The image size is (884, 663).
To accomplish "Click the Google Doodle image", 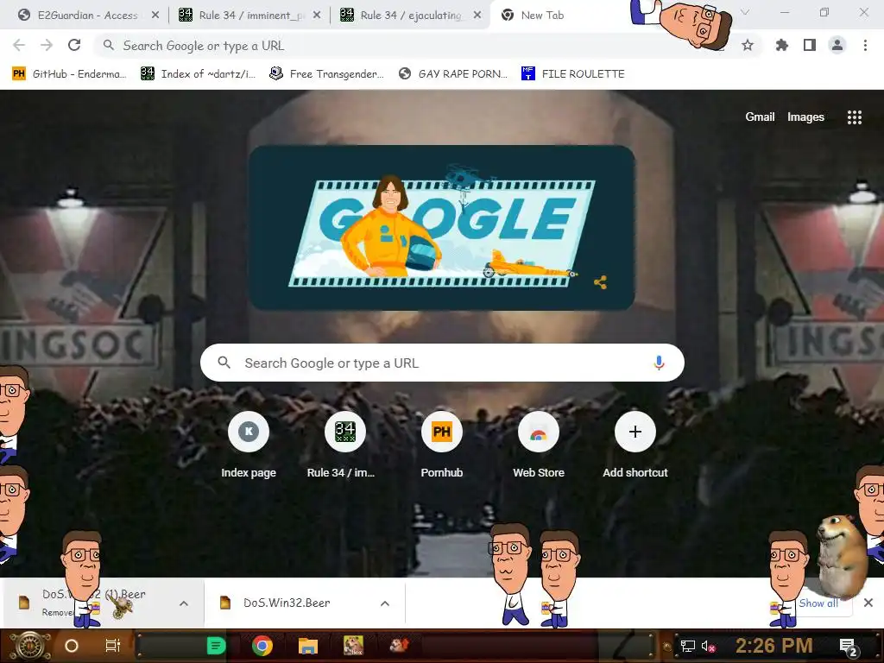I will [x=442, y=228].
